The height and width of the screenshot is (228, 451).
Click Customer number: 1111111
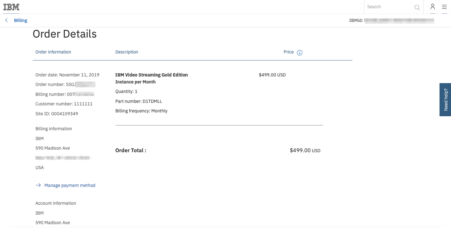tap(64, 104)
